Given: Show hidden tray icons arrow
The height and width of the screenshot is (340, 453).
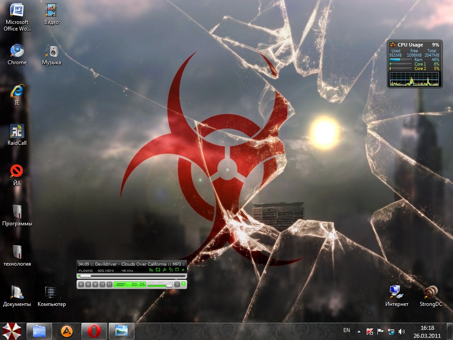Looking at the screenshot, I should (359, 331).
